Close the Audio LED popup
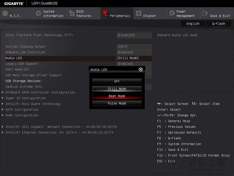The height and width of the screenshot is (176, 234). point(141,69)
